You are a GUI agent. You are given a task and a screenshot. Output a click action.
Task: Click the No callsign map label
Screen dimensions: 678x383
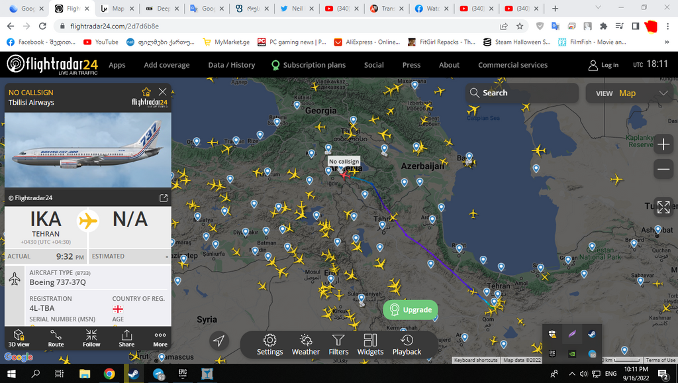[344, 162]
